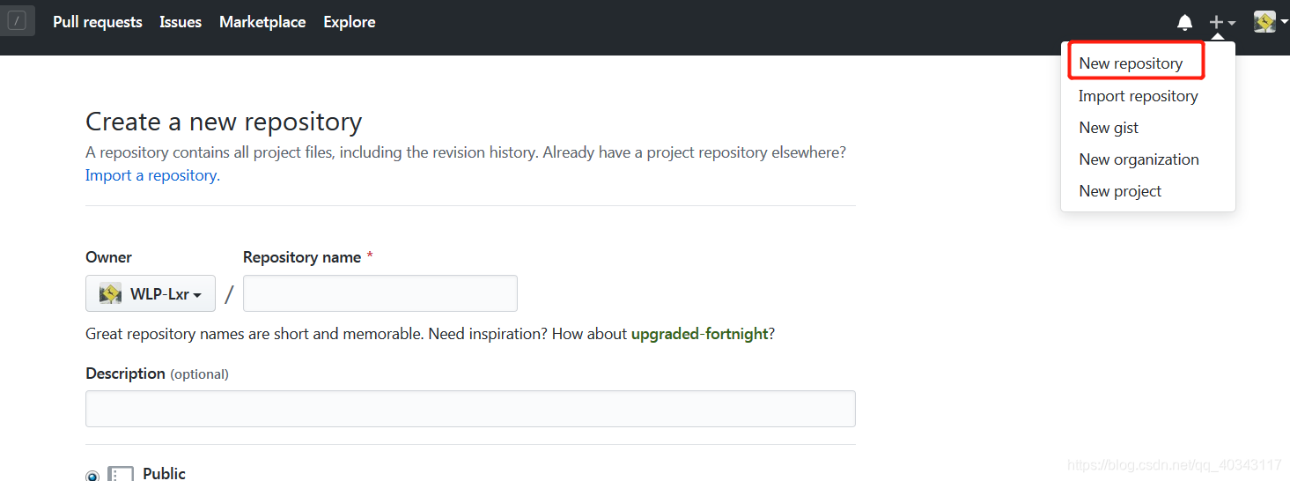Click the owner avatar icon for WLP-Lxr

(x=110, y=293)
